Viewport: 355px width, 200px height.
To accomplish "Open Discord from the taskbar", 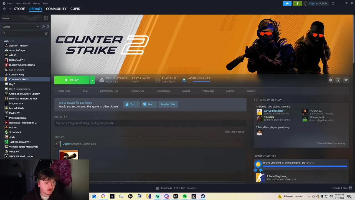I will pyautogui.click(x=166, y=196).
